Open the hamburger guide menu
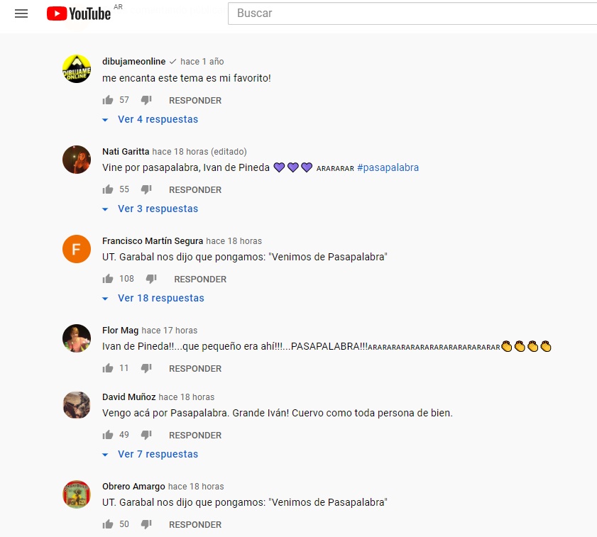597x537 pixels. click(x=21, y=13)
